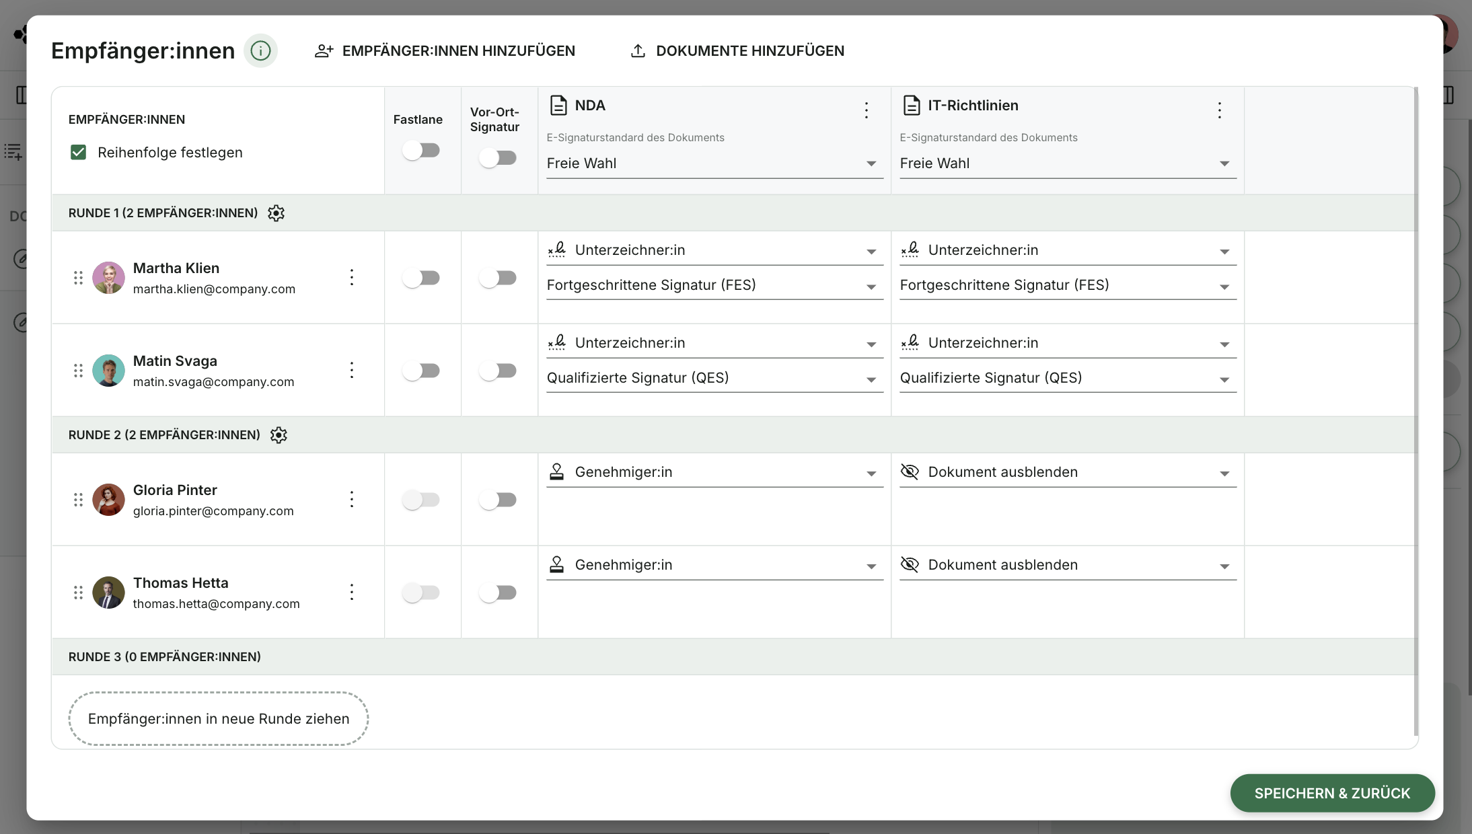Enable Fastlane for Martha Klien
The image size is (1472, 834).
click(x=421, y=278)
